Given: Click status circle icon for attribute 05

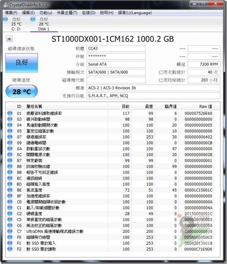Looking at the screenshot, I should coord(10,131).
